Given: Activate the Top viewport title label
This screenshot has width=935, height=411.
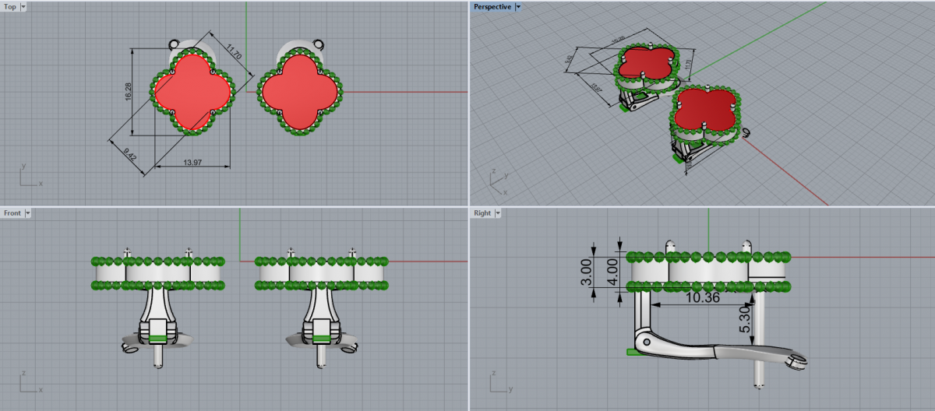Looking at the screenshot, I should (x=10, y=6).
